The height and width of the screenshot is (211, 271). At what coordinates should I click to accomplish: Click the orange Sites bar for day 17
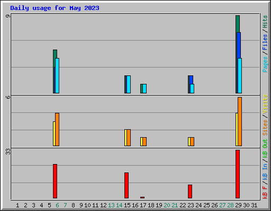tap(144, 142)
